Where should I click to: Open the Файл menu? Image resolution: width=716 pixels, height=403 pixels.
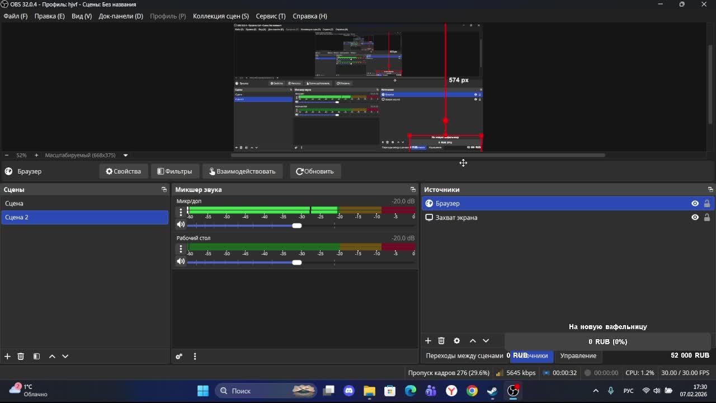pos(15,16)
